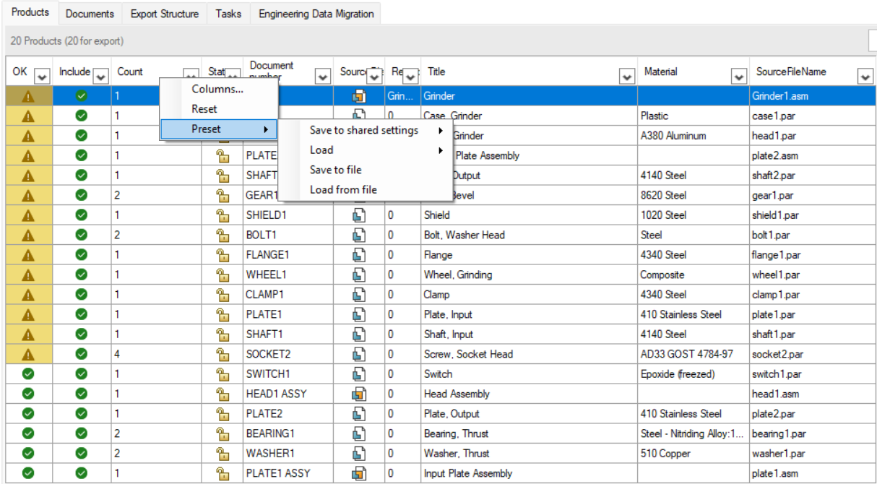The height and width of the screenshot is (484, 877).
Task: Open the Engineering Data Migration tab
Action: [316, 14]
